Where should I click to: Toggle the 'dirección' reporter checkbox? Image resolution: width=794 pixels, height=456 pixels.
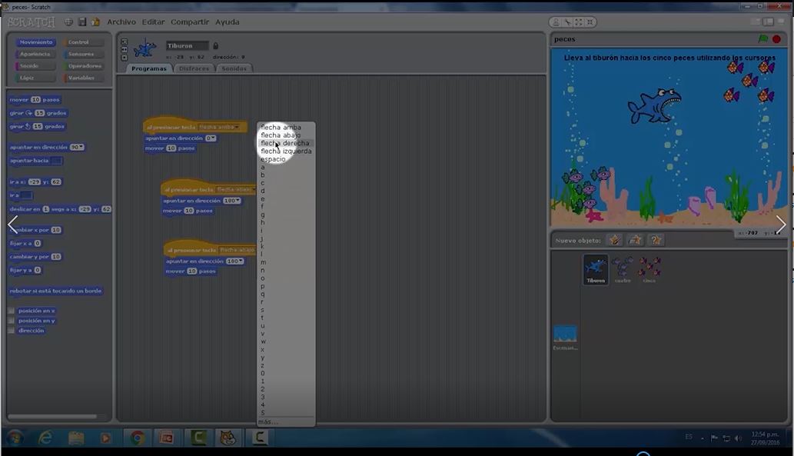click(x=11, y=331)
